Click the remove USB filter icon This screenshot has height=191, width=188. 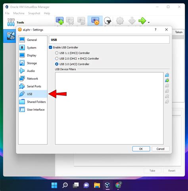tap(167, 91)
